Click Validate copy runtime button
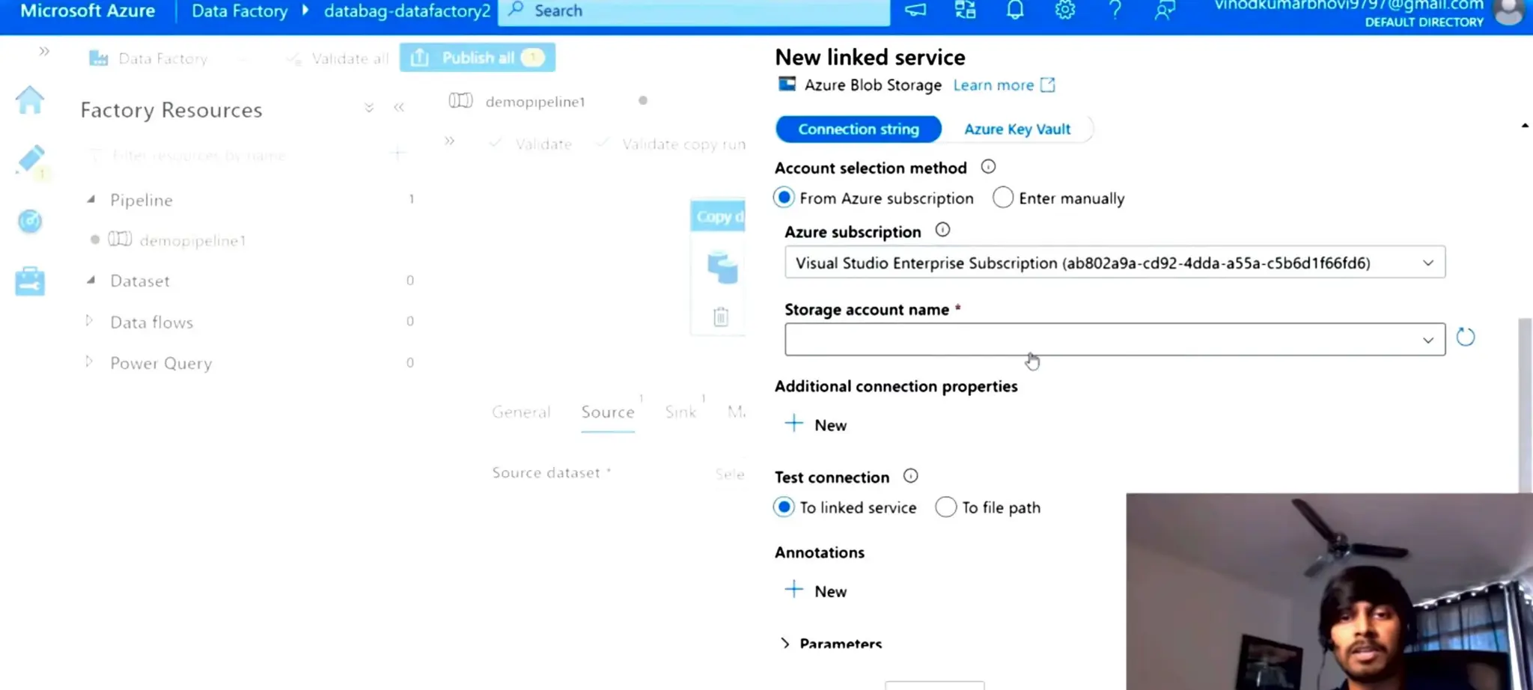 (671, 144)
